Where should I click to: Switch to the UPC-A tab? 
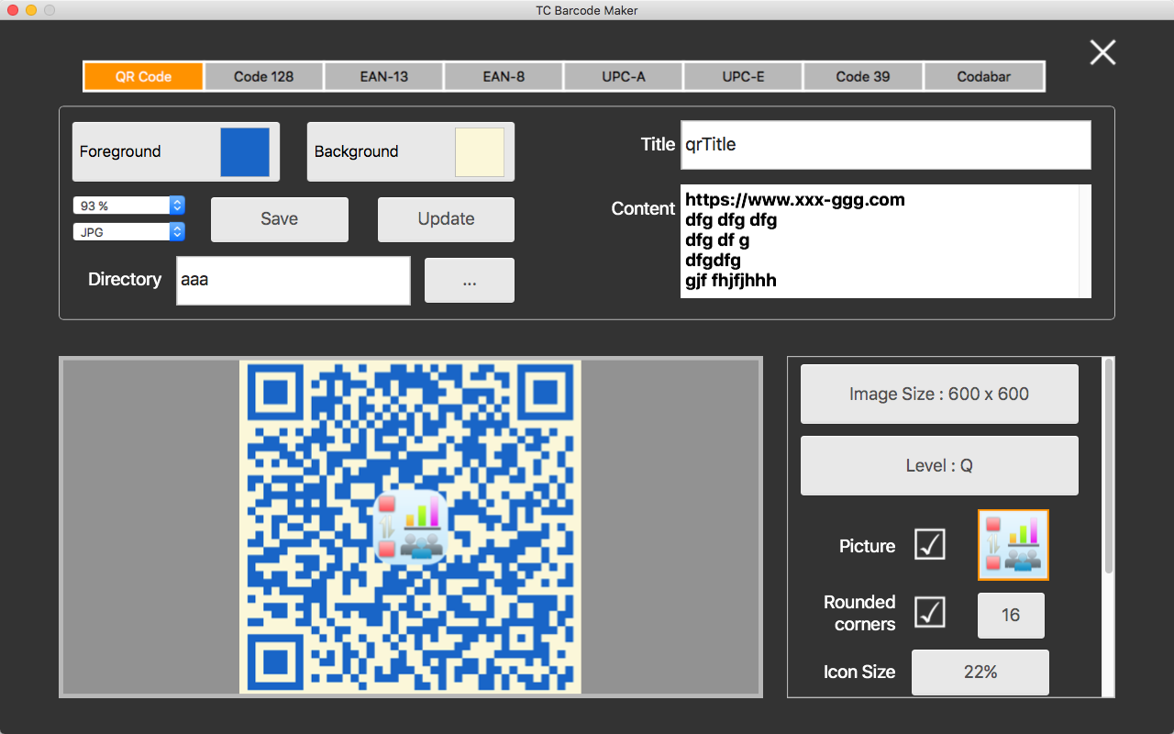click(624, 76)
